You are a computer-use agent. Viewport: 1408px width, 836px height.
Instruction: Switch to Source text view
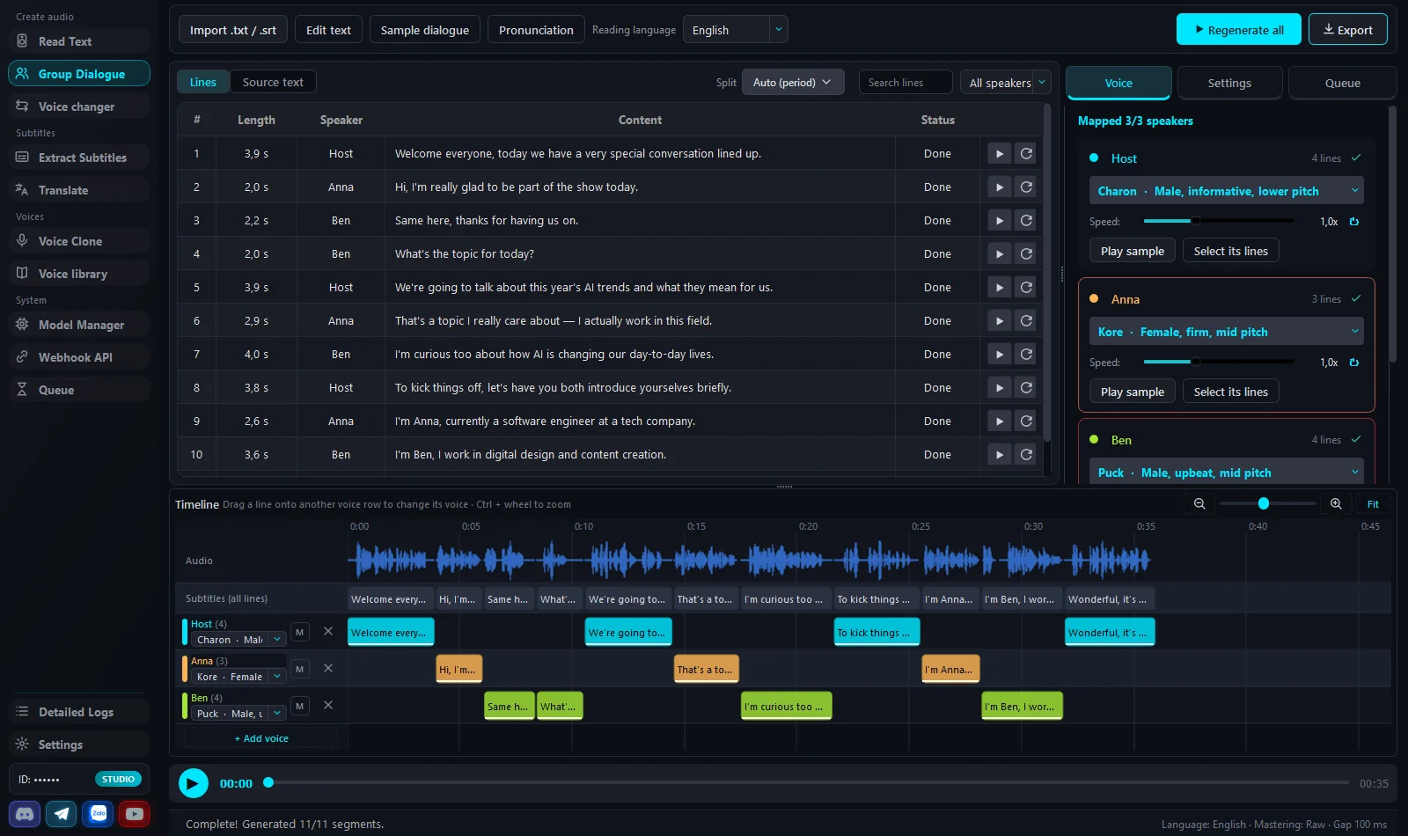coord(273,82)
